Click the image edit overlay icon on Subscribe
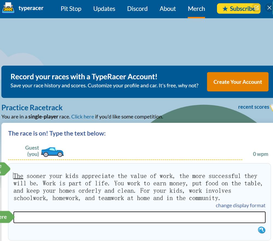 (256, 8)
